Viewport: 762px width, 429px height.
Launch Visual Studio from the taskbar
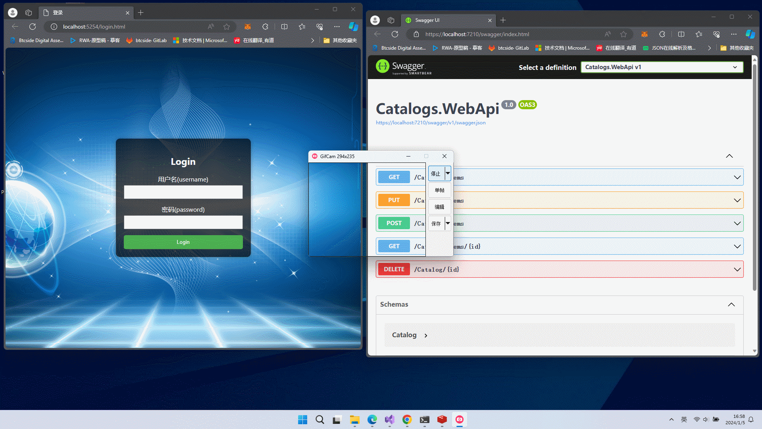pyautogui.click(x=389, y=419)
